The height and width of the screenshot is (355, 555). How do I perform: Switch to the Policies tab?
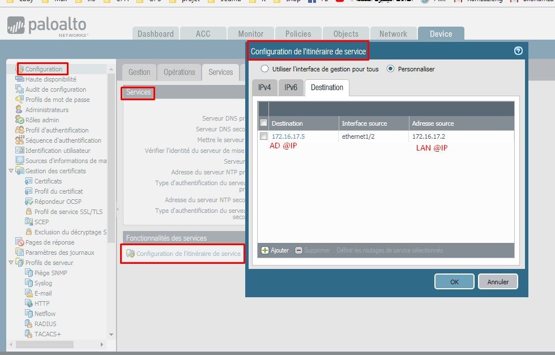pos(298,33)
